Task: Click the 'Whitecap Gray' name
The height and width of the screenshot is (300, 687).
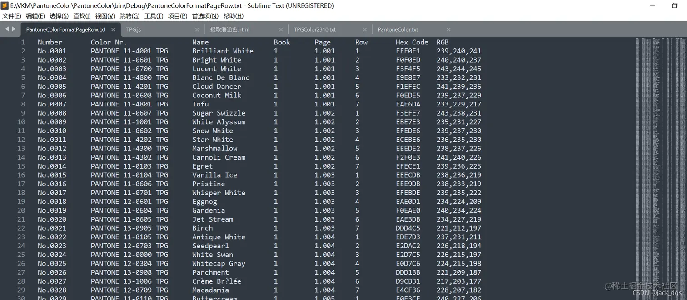Action: [x=219, y=263]
